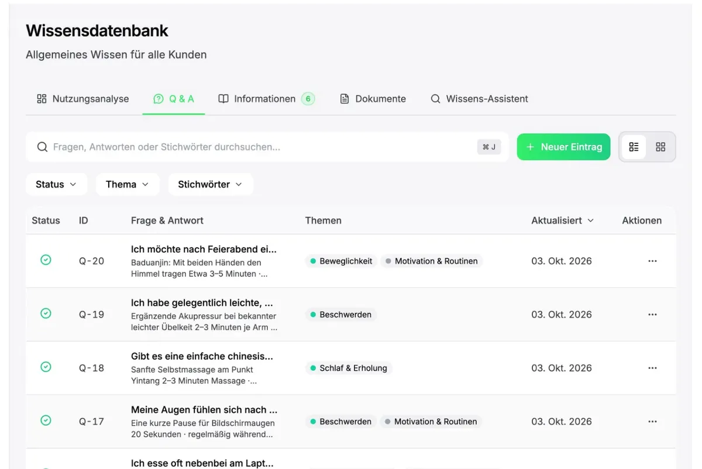The width and height of the screenshot is (702, 469).
Task: Click the status check icon for Q-19
Action: point(46,313)
